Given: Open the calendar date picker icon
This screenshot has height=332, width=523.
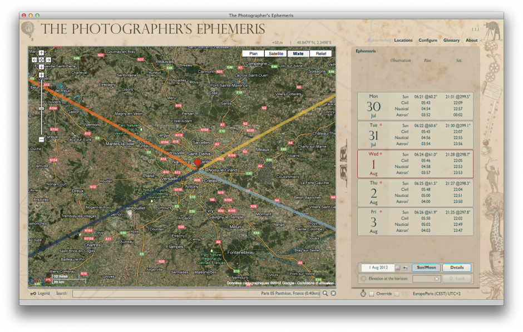Looking at the screenshot, I should click(398, 267).
